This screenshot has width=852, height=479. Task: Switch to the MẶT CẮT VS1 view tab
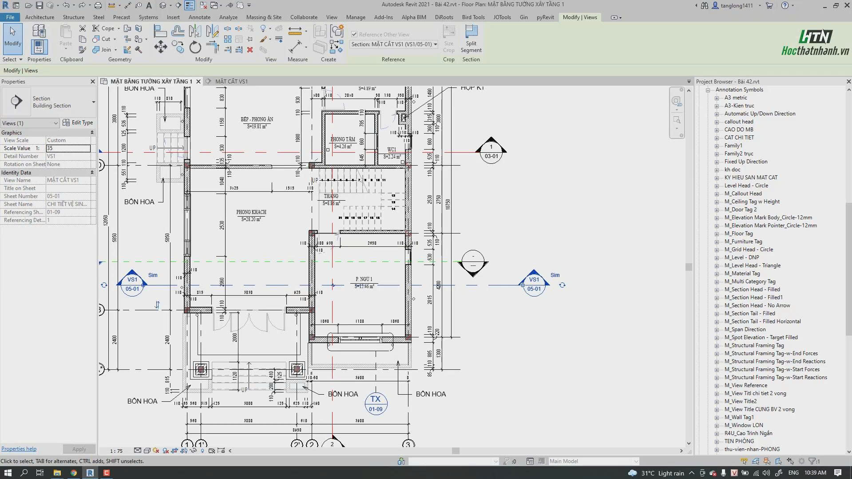coord(231,81)
